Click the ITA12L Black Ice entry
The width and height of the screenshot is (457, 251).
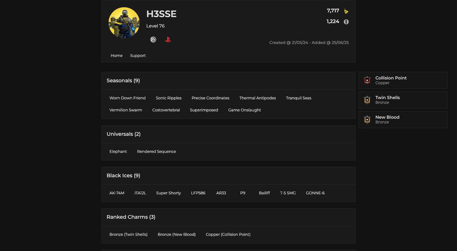140,193
